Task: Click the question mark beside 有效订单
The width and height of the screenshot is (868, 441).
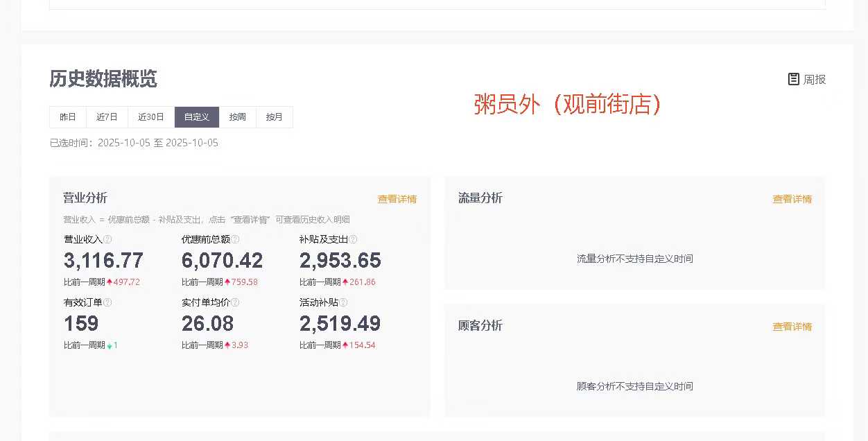Action: click(107, 302)
